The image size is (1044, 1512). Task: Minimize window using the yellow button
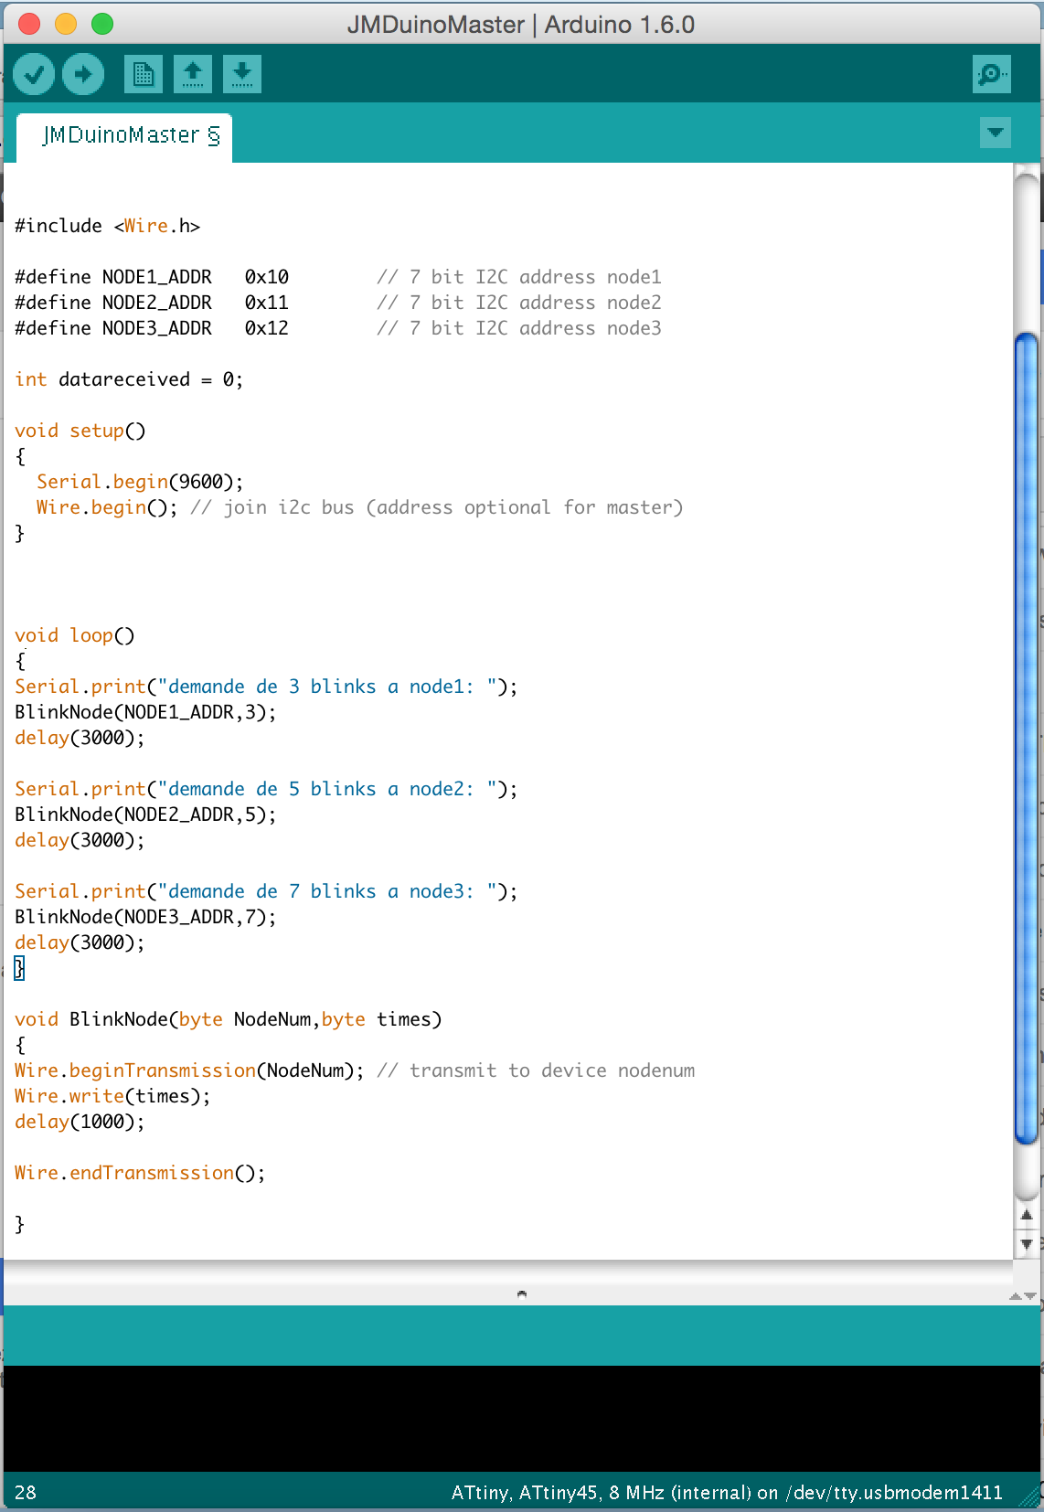coord(66,24)
